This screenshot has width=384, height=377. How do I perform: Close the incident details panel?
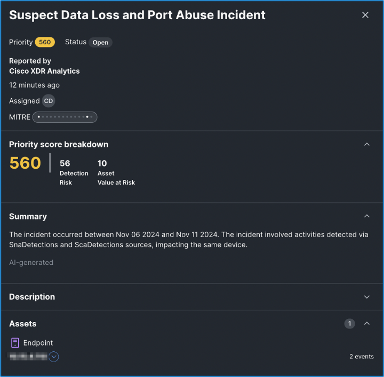365,15
